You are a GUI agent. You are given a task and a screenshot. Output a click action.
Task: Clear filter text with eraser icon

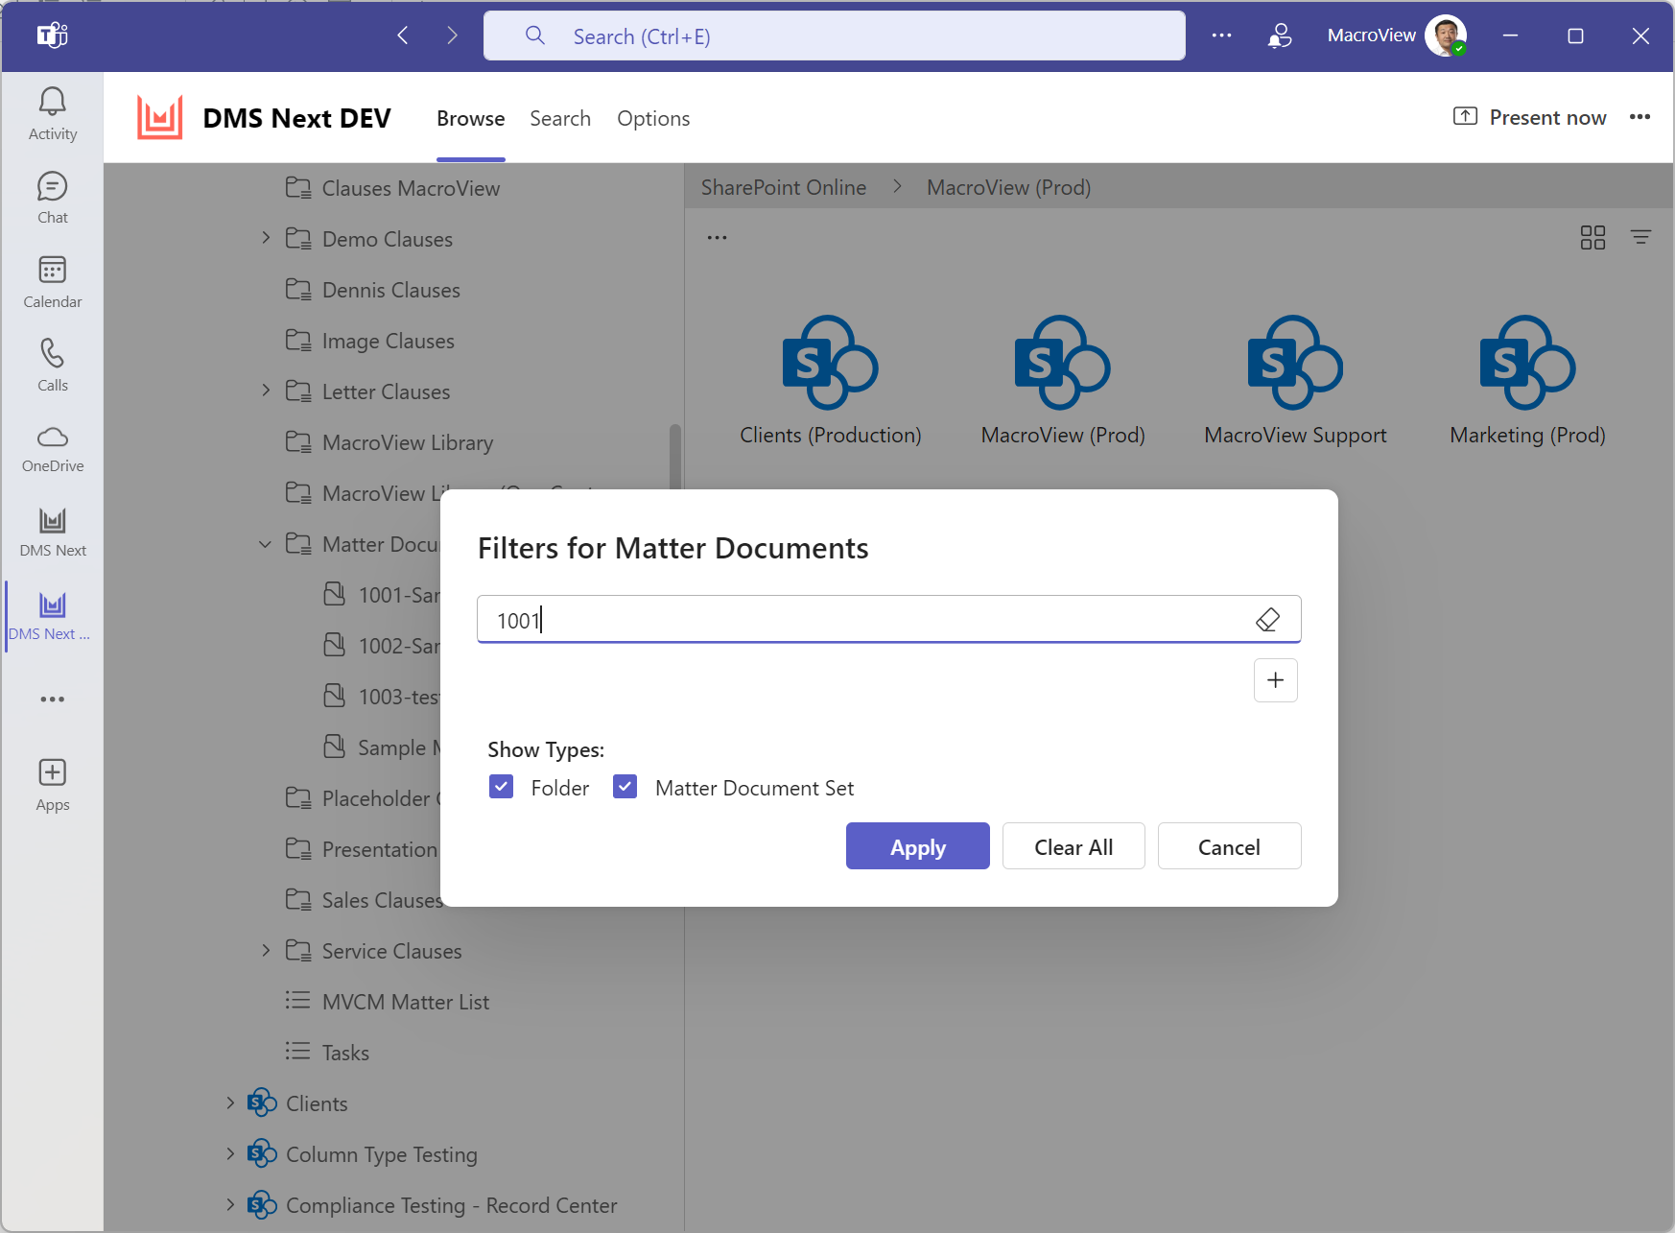(1267, 620)
